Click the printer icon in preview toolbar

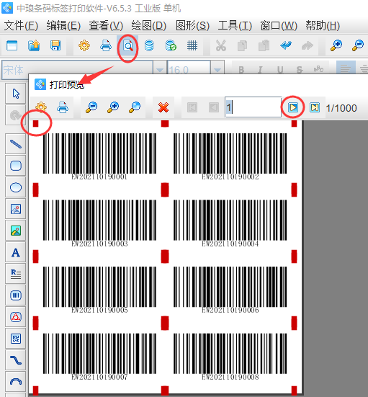63,107
